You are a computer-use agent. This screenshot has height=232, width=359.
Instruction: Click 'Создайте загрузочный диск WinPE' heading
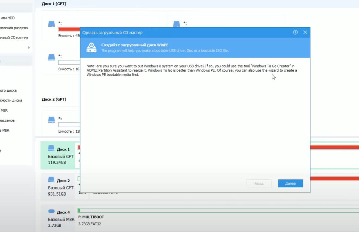click(135, 45)
